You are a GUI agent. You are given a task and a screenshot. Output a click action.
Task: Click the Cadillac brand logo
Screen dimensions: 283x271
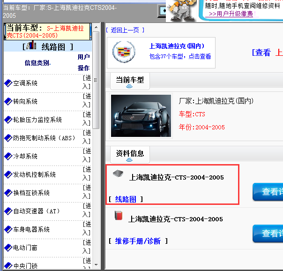click(124, 52)
